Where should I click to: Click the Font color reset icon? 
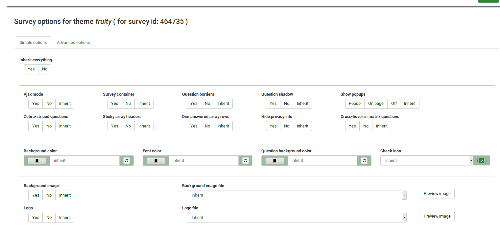pyautogui.click(x=245, y=161)
